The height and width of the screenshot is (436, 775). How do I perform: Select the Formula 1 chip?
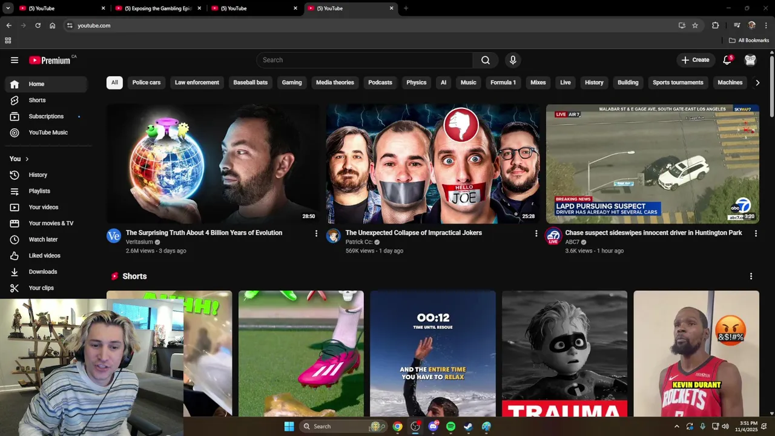(x=503, y=82)
